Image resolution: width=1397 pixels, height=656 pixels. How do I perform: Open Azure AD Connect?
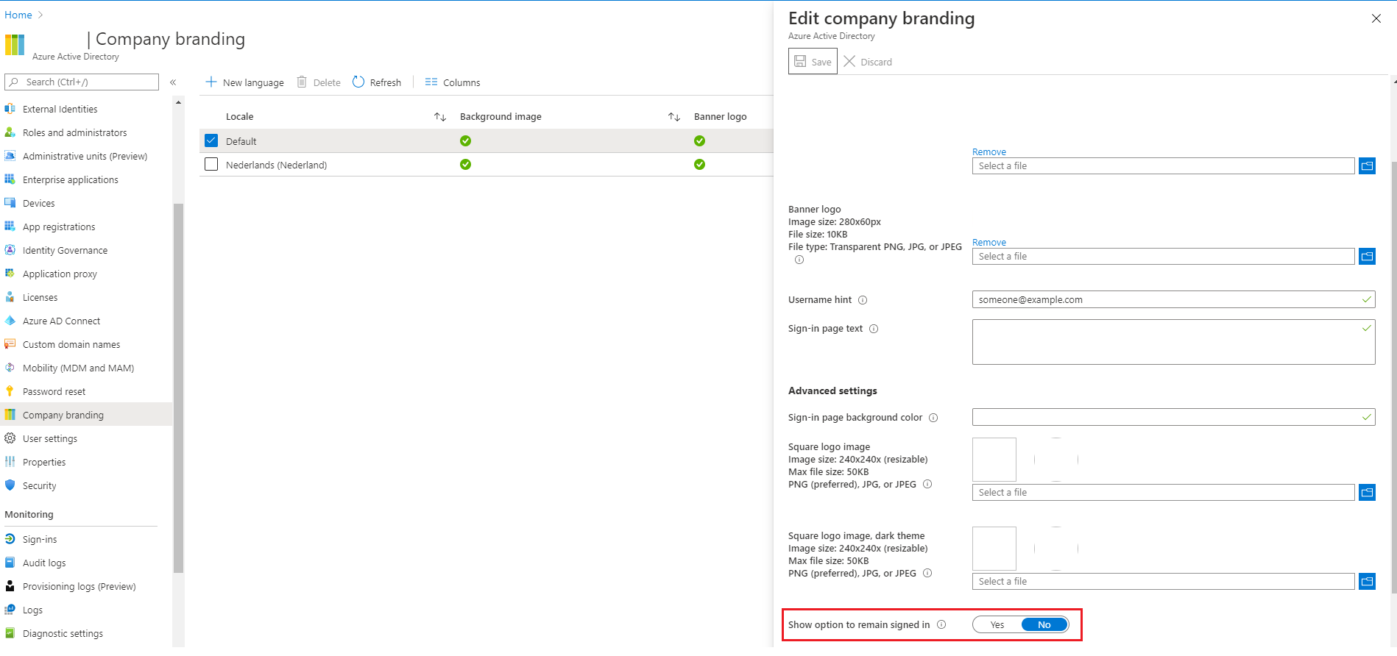point(61,321)
